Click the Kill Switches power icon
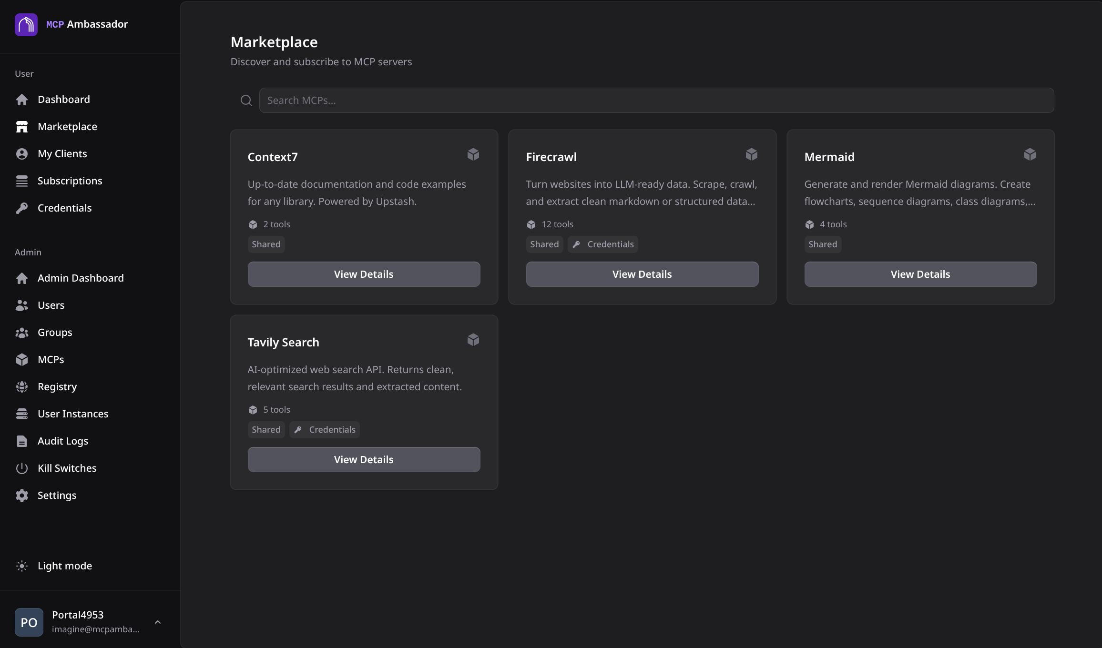The width and height of the screenshot is (1102, 648). pos(22,468)
